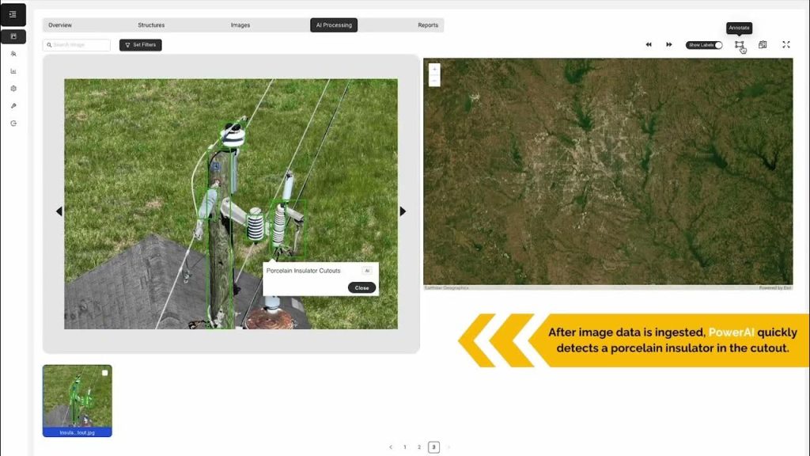Click the Annotate bounding box icon
Screen dimensions: 810x456
coord(739,45)
